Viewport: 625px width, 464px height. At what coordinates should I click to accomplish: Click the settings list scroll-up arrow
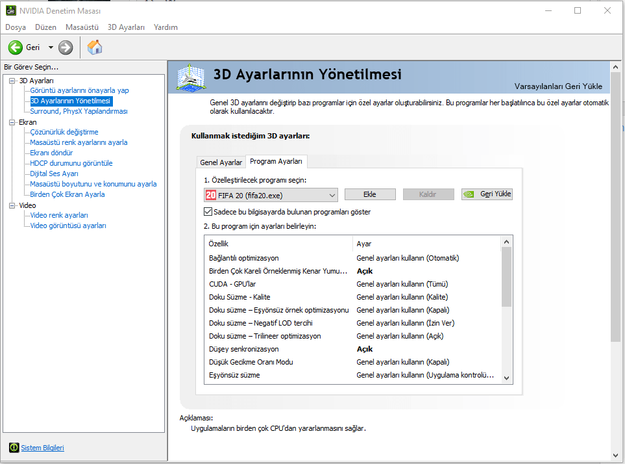point(506,241)
